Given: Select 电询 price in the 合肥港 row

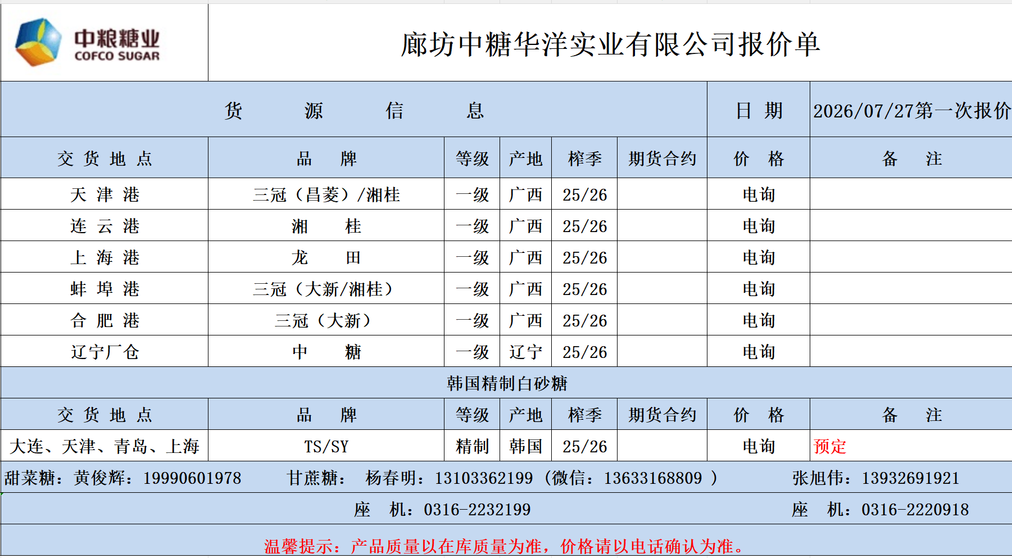Looking at the screenshot, I should click(759, 320).
